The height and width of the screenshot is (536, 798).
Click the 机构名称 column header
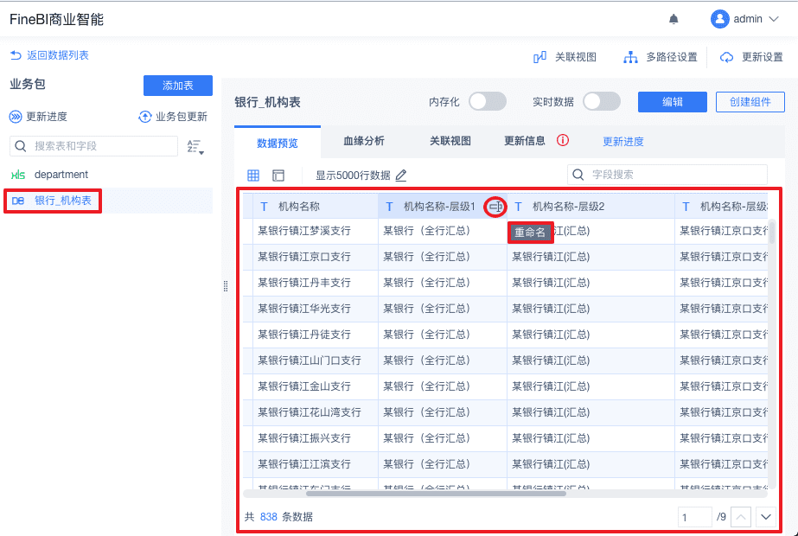316,206
